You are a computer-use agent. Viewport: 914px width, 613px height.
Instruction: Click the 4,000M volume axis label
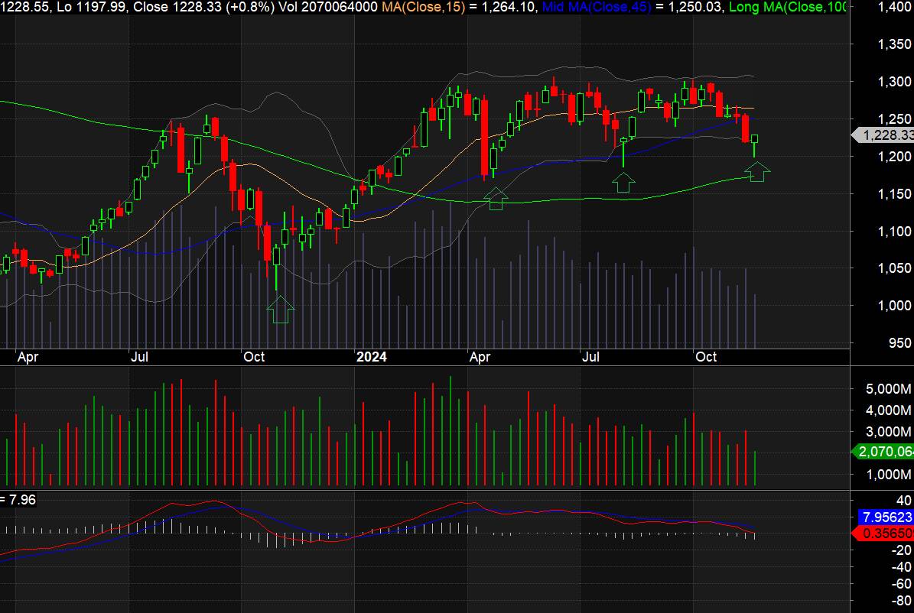[x=889, y=410]
